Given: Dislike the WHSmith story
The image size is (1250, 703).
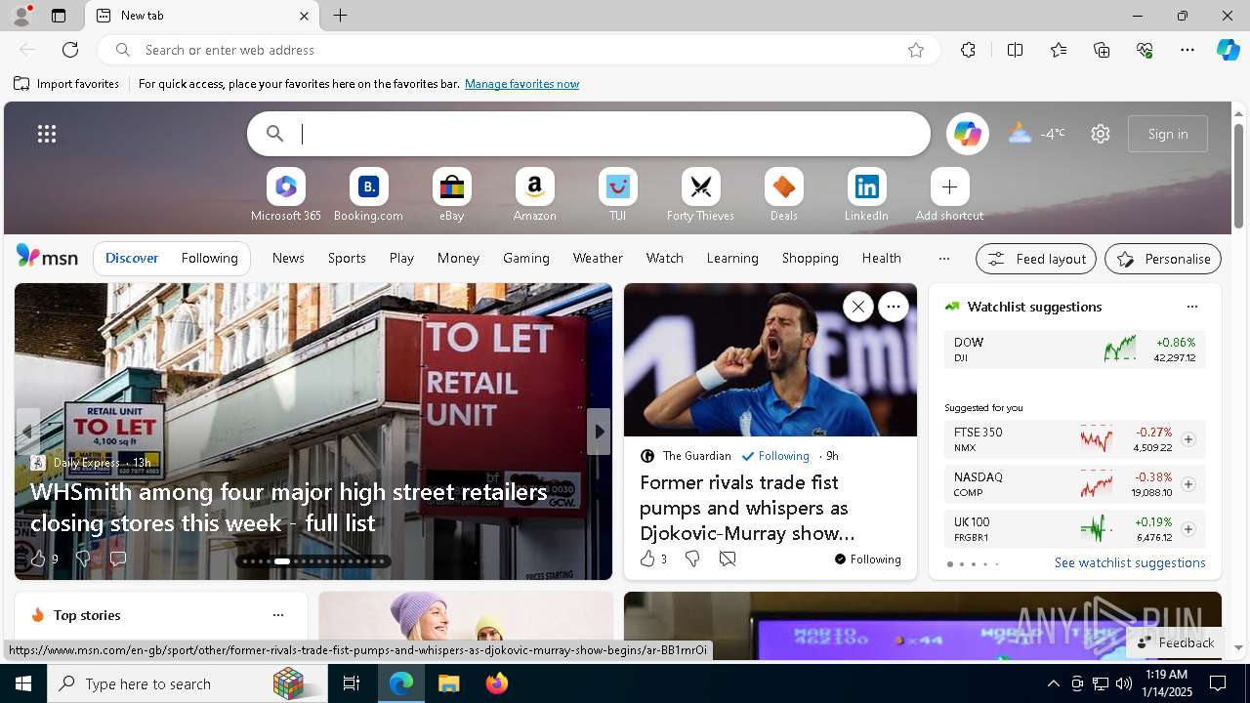Looking at the screenshot, I should [83, 558].
